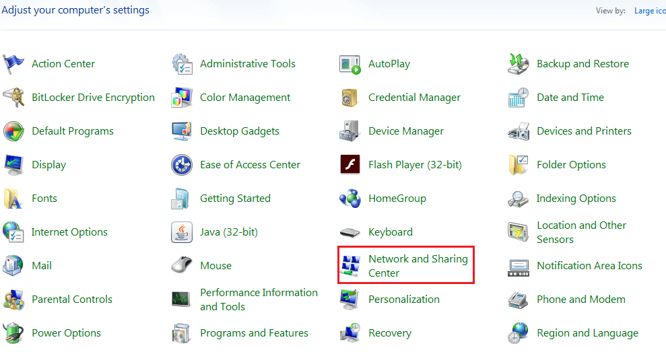Image resolution: width=666 pixels, height=352 pixels.
Task: Click the Credential Manager link text
Action: (x=414, y=98)
